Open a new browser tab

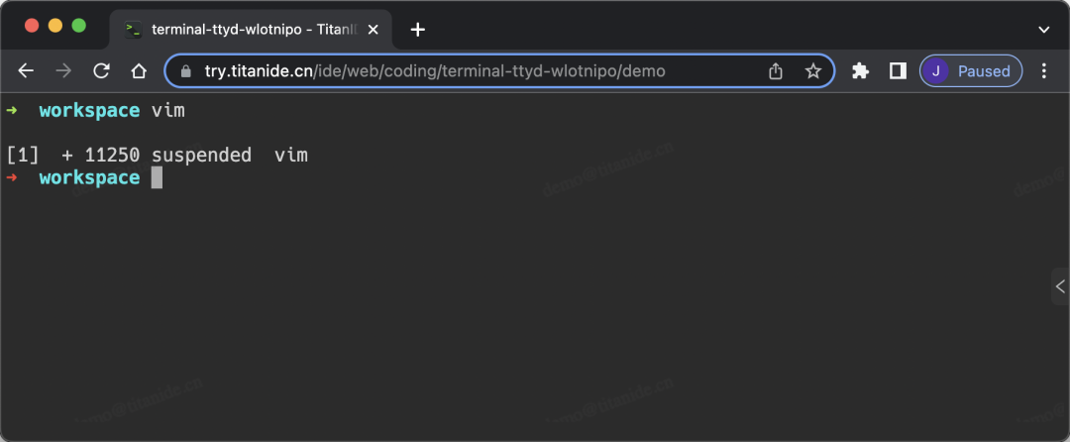tap(418, 30)
